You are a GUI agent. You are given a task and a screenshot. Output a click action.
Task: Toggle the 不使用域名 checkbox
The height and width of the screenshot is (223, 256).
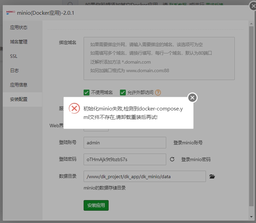86,93
